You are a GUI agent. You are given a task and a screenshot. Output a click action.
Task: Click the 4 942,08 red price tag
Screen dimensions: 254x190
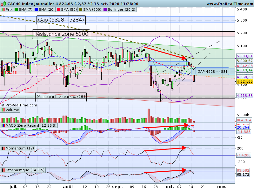click(244, 66)
